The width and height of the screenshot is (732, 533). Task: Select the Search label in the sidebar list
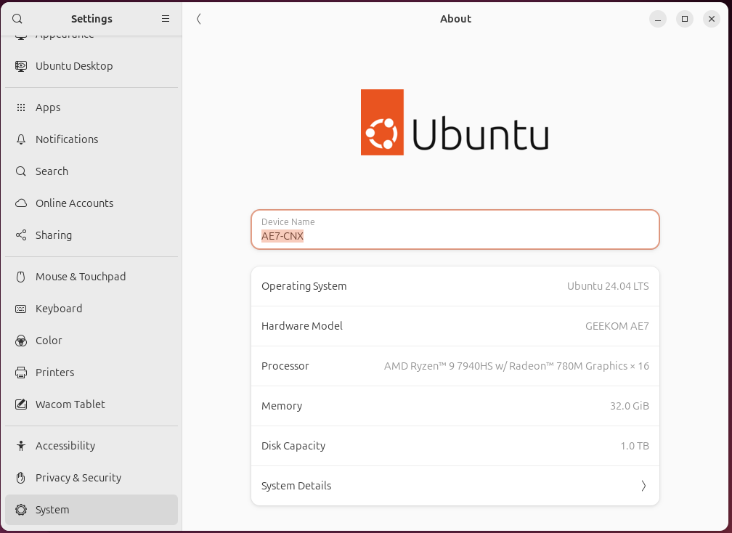click(52, 171)
